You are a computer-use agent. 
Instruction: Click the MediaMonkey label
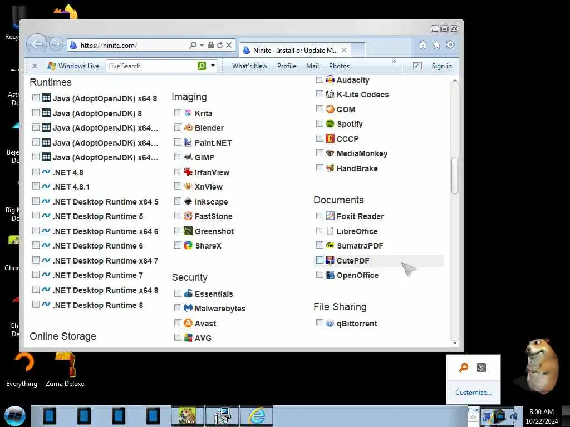tap(362, 153)
